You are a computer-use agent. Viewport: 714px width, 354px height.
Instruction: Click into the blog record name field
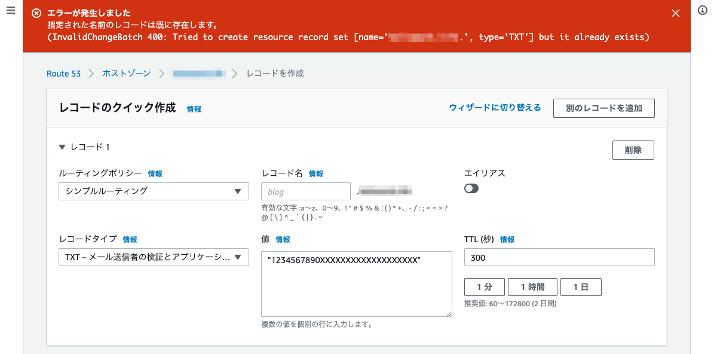(305, 191)
